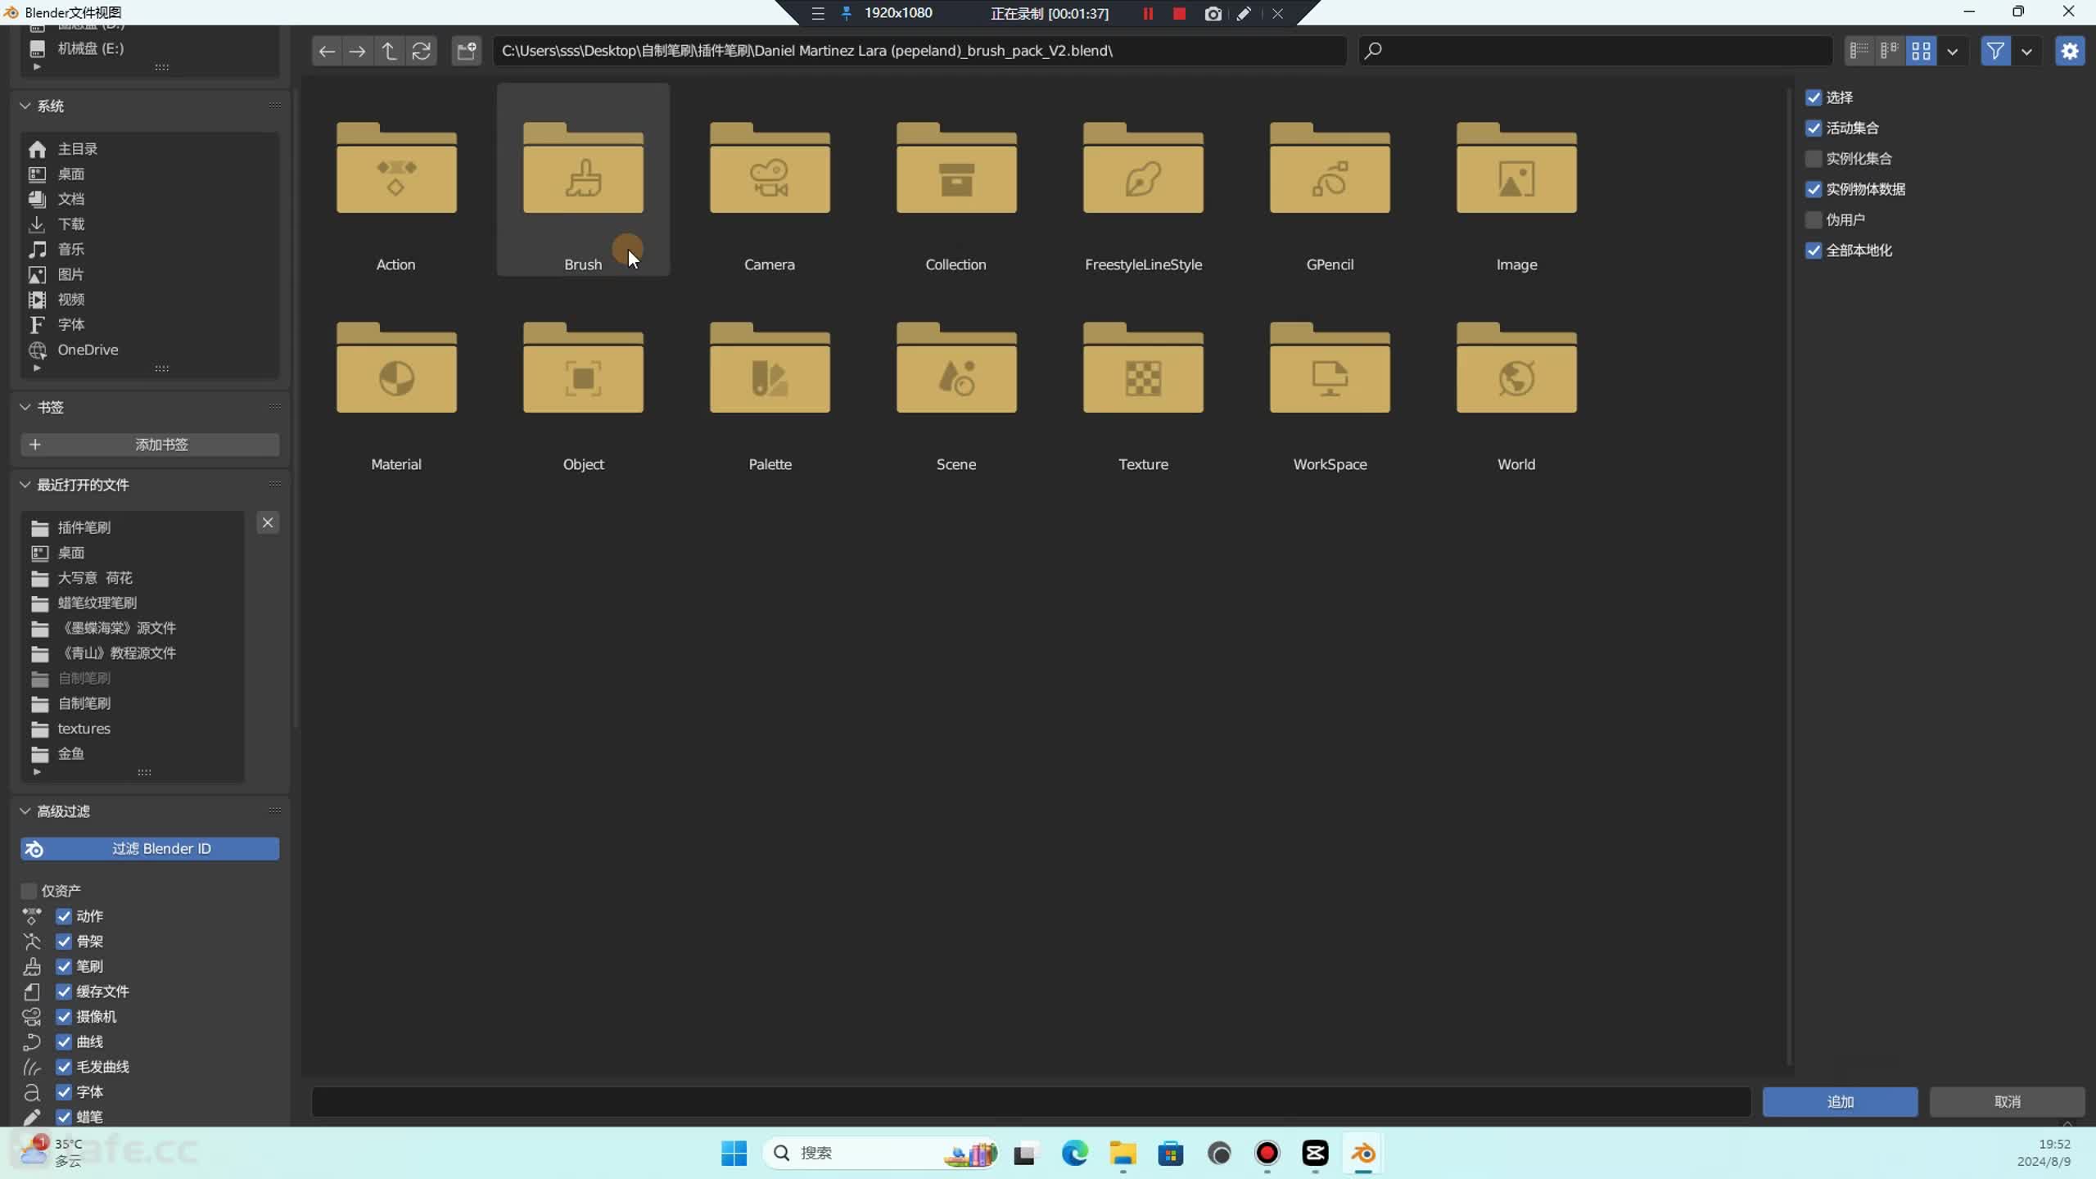Screen dimensions: 2096x1179
Task: Open the Image folder
Action: click(1516, 180)
